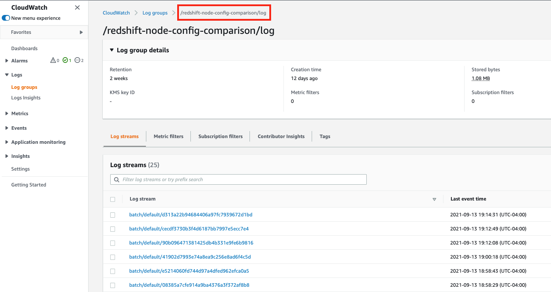This screenshot has height=292, width=551.
Task: Open Settings in sidebar
Action: [20, 169]
